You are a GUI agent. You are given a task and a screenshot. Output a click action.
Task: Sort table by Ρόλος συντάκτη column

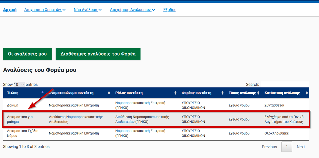pyautogui.click(x=145, y=93)
